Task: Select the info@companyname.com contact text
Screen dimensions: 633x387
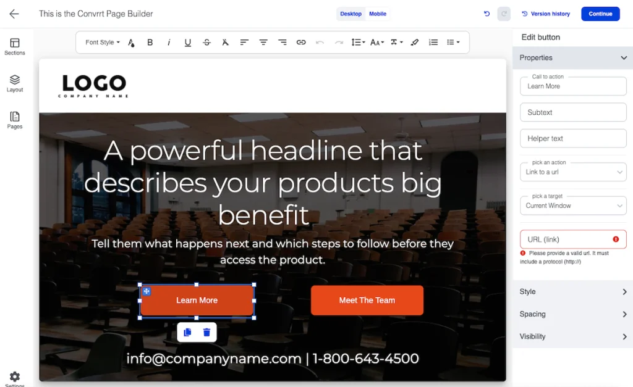Action: [x=273, y=359]
